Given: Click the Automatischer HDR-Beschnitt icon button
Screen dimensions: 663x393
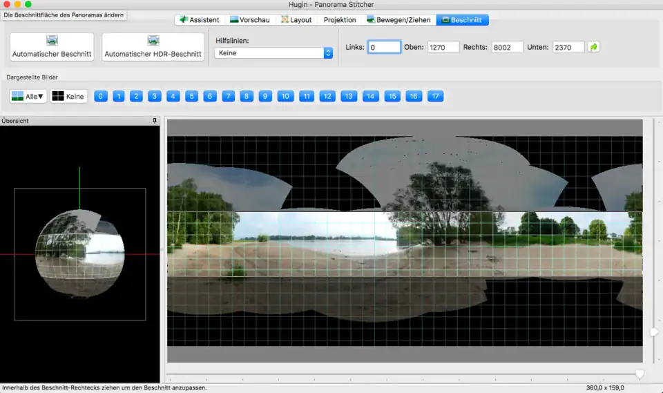Looking at the screenshot, I should (153, 47).
